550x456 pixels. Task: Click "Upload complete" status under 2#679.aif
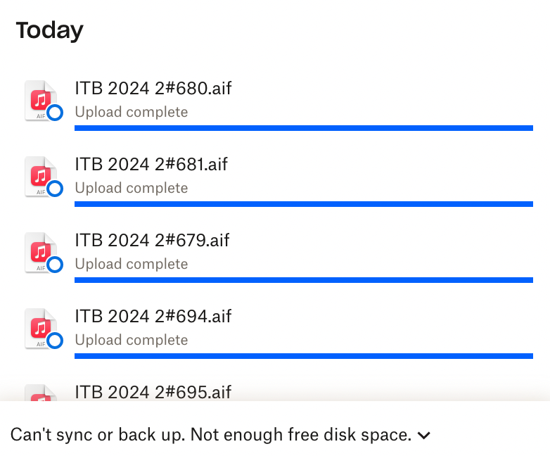pos(132,264)
